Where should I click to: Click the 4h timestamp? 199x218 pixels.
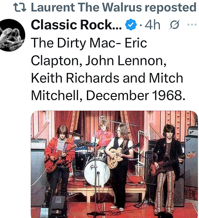click(152, 25)
